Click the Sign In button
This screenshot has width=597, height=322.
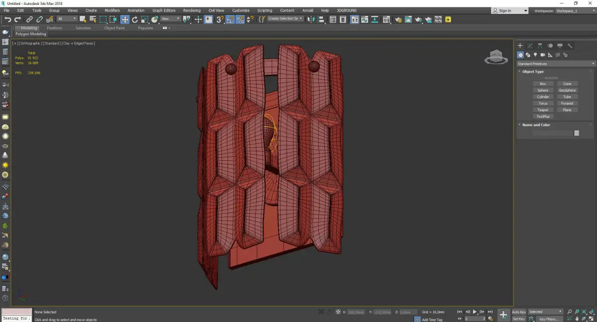coord(509,10)
